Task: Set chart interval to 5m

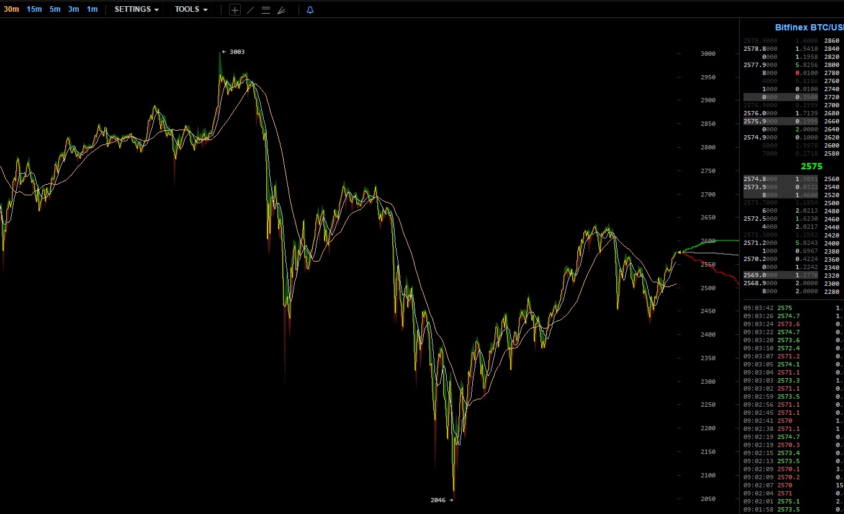Action: pyautogui.click(x=55, y=9)
